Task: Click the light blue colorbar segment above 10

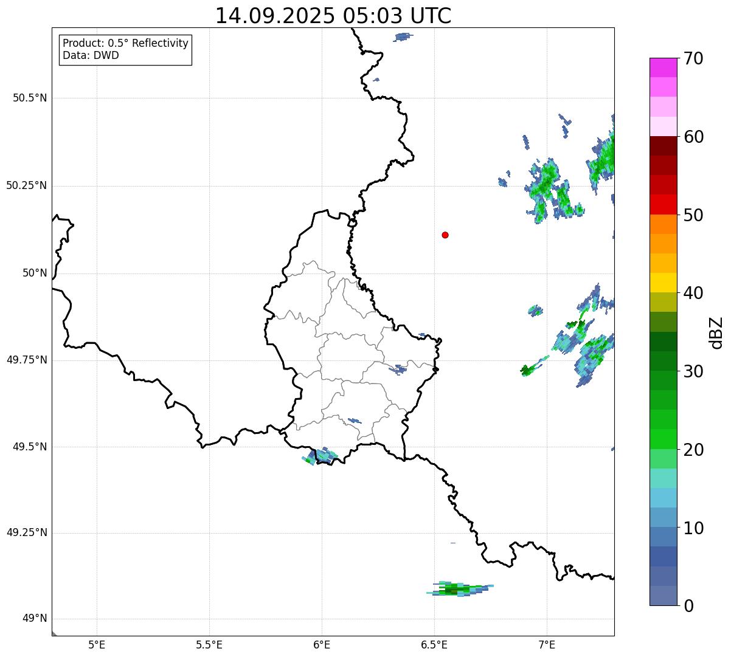Action: (663, 498)
